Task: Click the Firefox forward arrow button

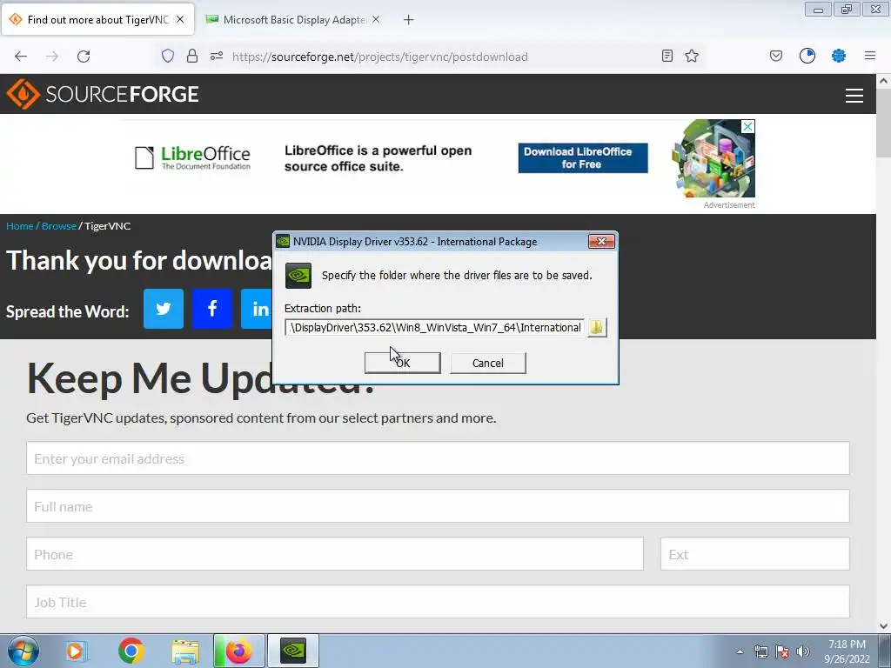Action: click(52, 57)
